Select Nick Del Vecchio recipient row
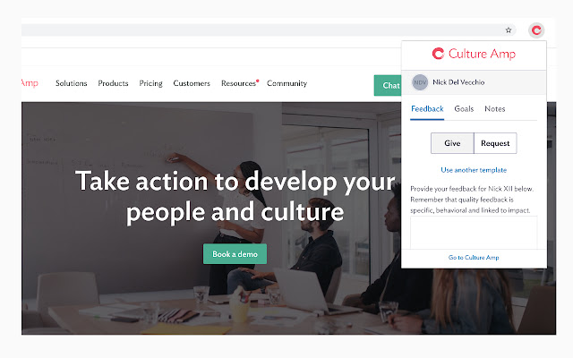The image size is (573, 358). click(x=474, y=82)
